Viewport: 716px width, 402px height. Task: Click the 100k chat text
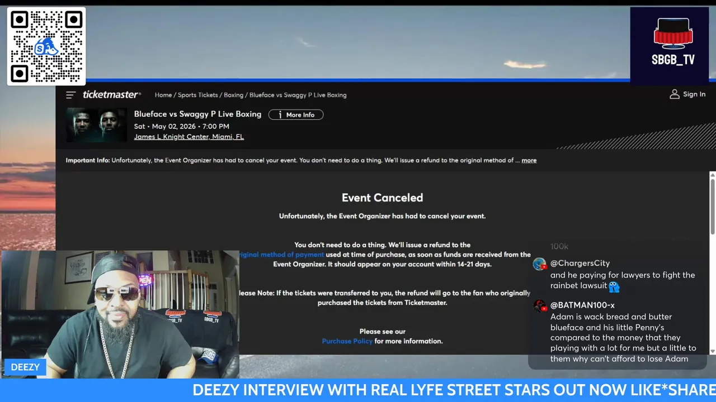(x=559, y=246)
